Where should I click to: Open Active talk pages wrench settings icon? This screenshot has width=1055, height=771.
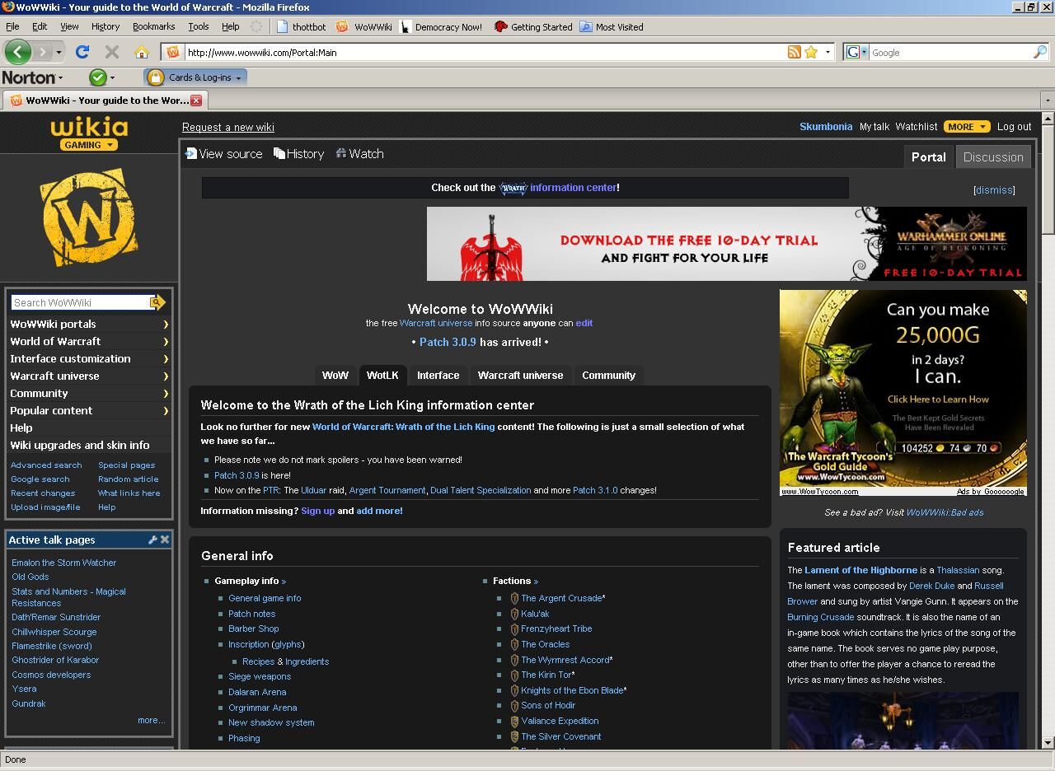(x=152, y=540)
